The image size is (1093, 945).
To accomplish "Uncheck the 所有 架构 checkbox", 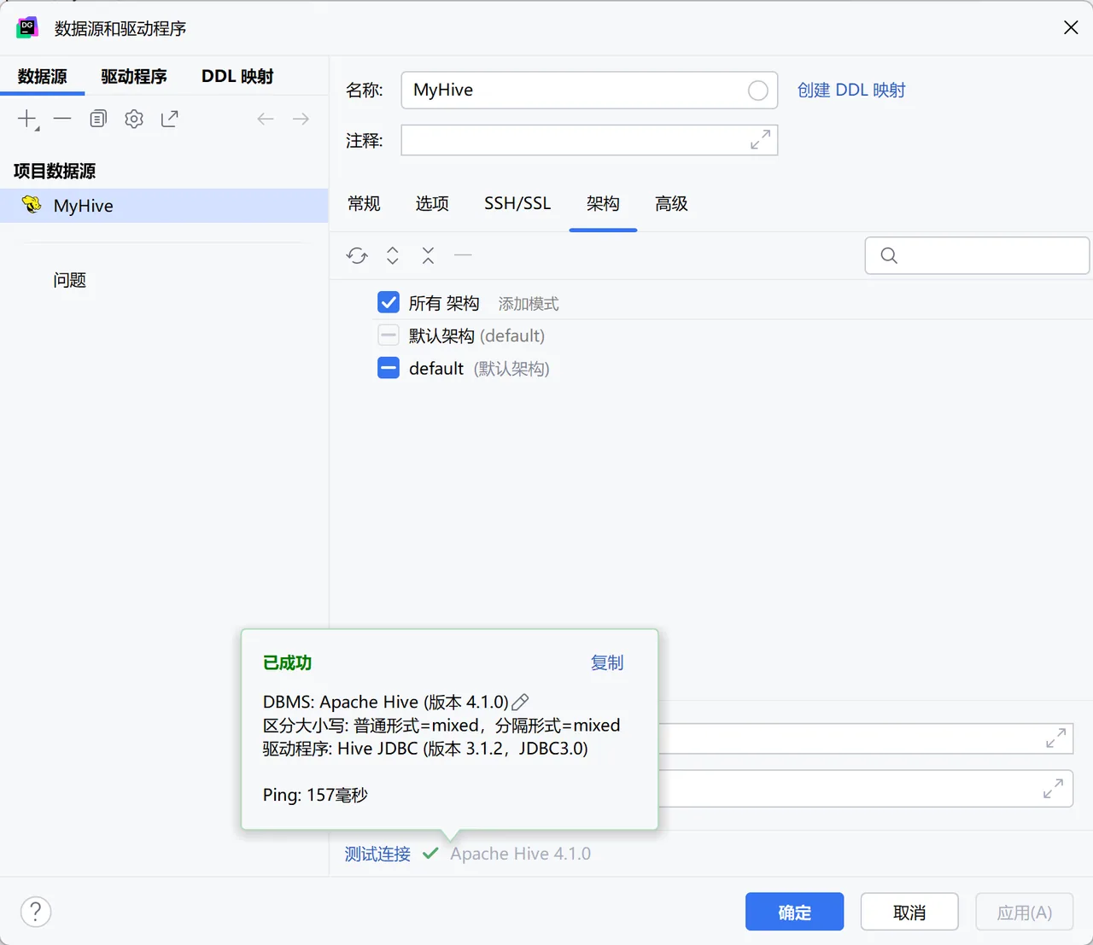I will coord(389,302).
